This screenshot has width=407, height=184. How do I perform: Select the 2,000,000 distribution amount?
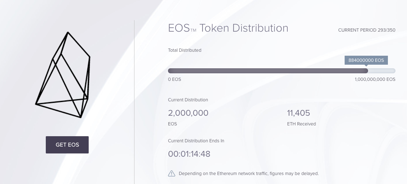[x=188, y=113]
